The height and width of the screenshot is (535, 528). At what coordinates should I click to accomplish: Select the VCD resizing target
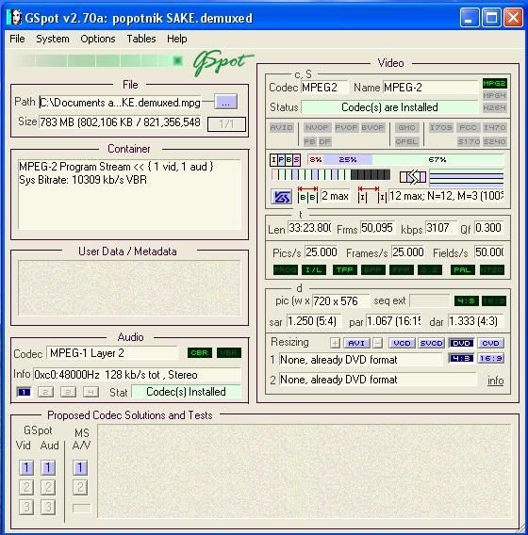402,343
